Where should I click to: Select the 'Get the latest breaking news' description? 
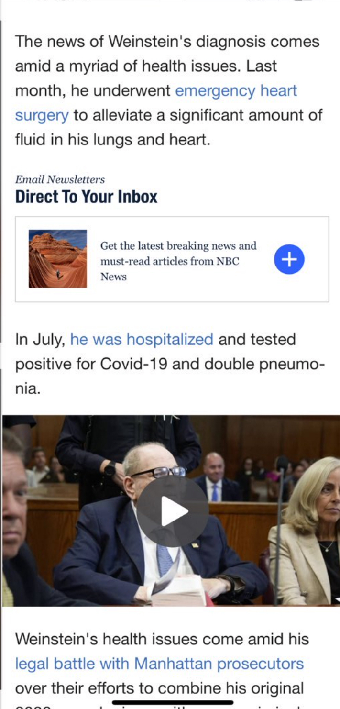(x=178, y=261)
